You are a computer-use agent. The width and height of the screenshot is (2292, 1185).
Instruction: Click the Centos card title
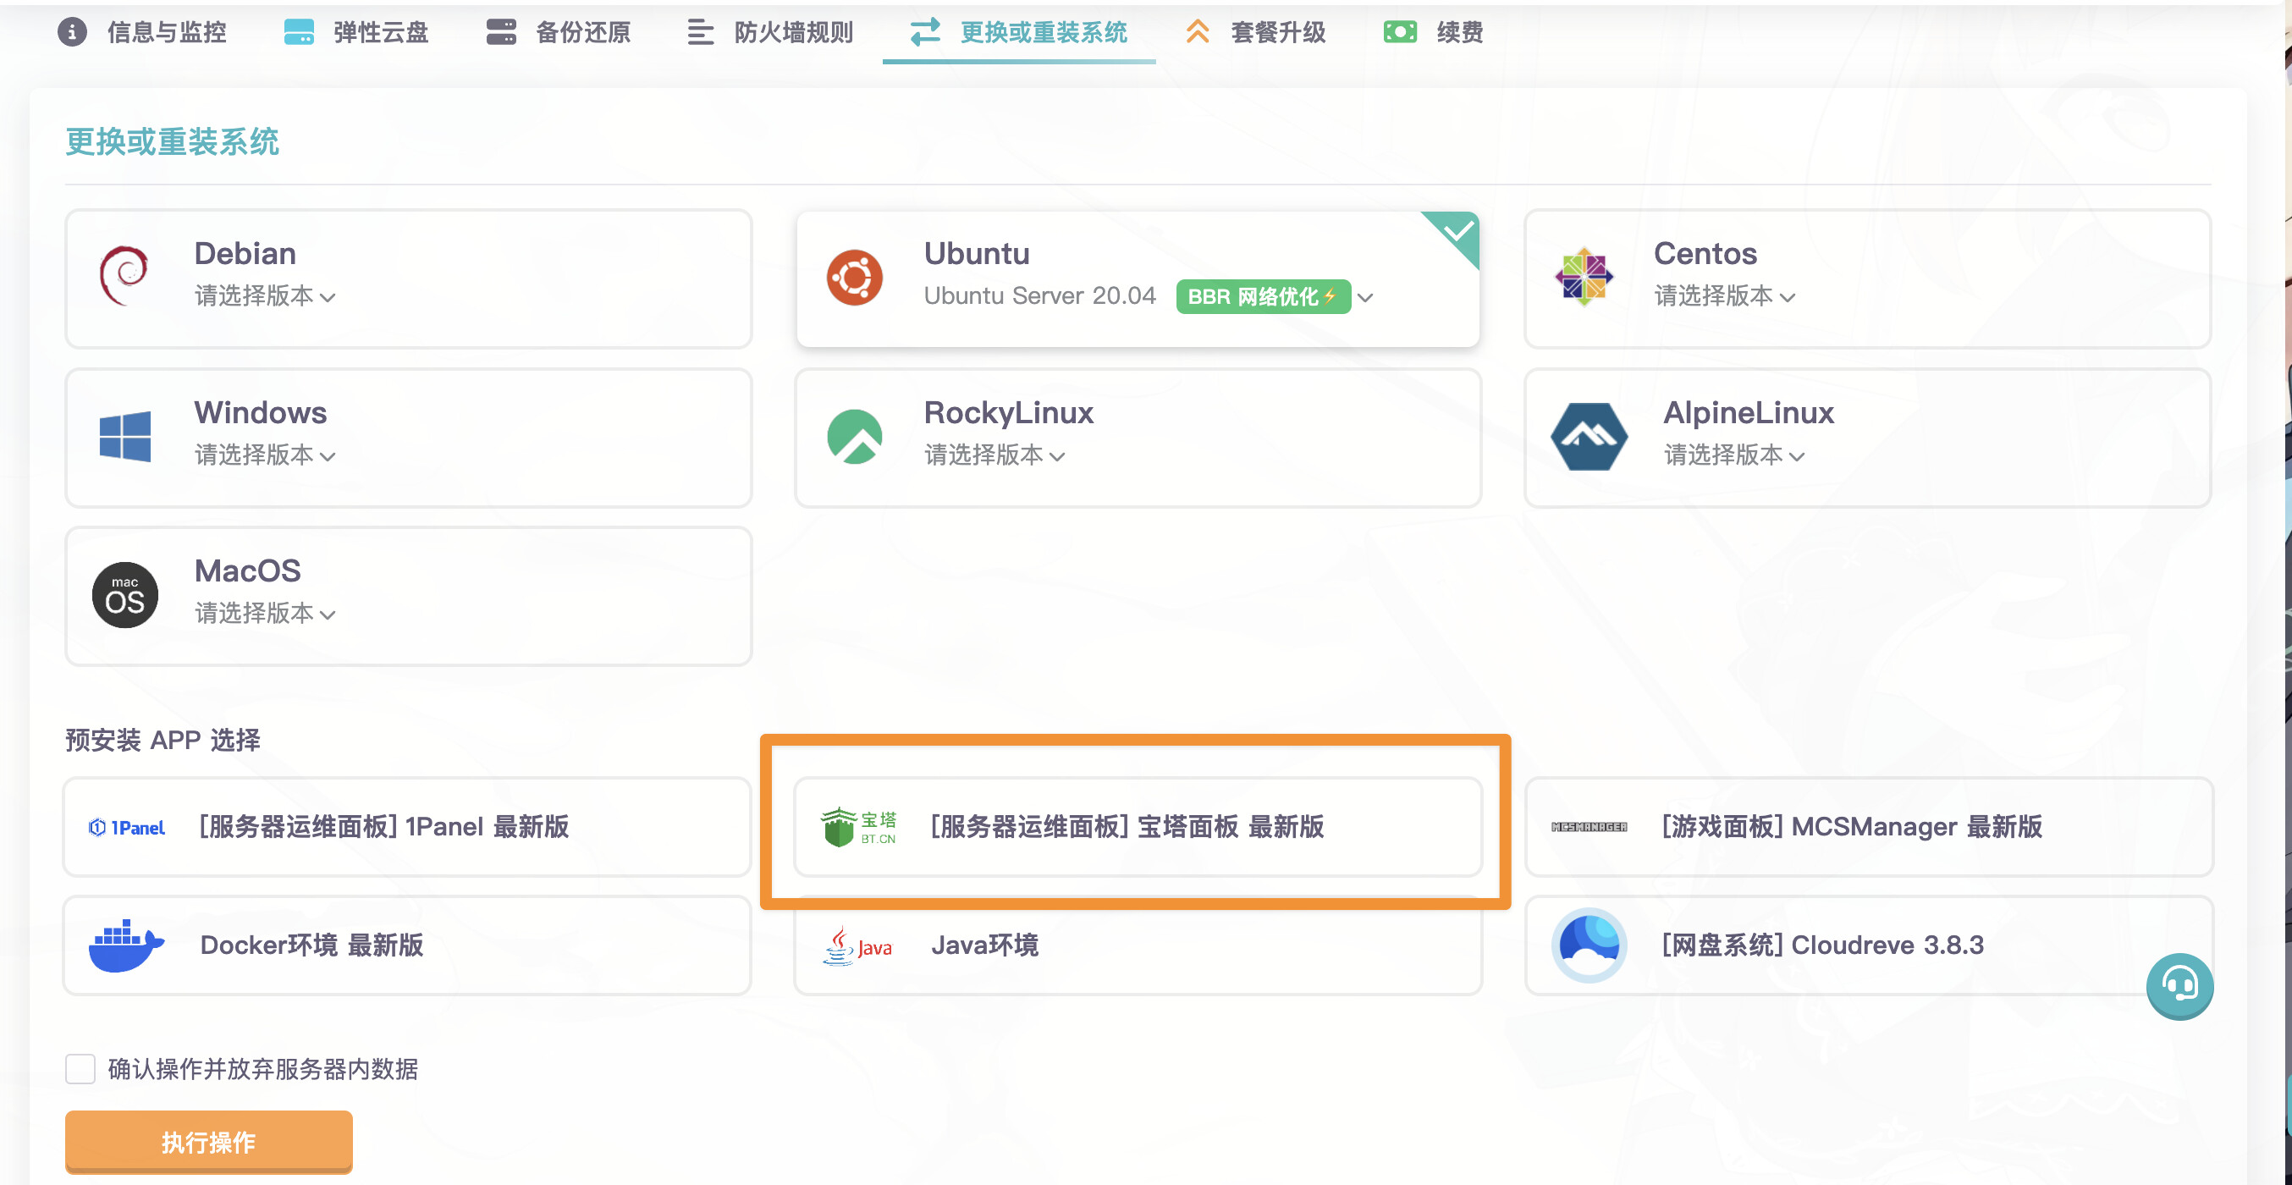point(1705,254)
